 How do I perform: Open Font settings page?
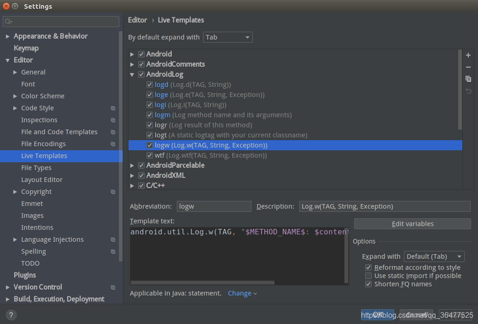tap(28, 84)
